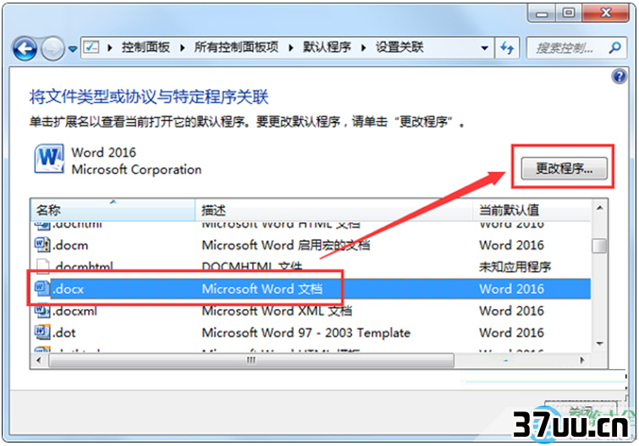Select the .docmhtml row
Image resolution: width=639 pixels, height=446 pixels.
coord(311,267)
